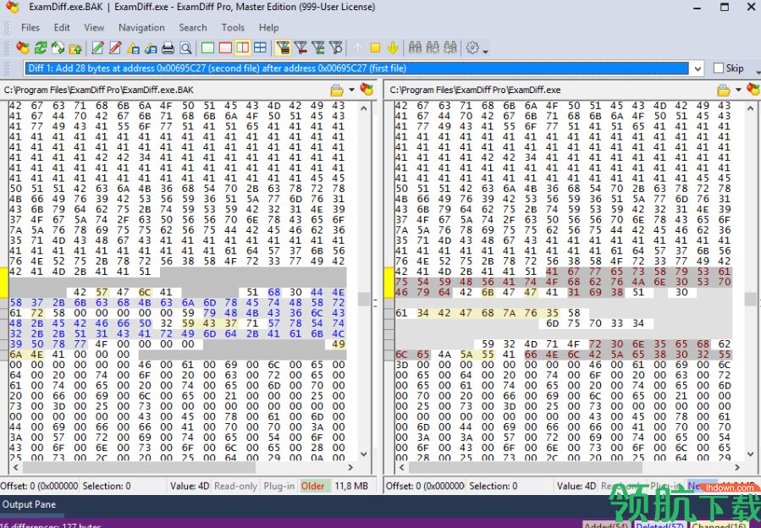Screen dimensions: 761x528
Task: Click the Swap files recycle-arrows icon
Action: tap(58, 47)
